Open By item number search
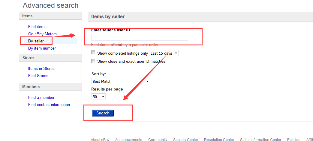The height and width of the screenshot is (141, 313). [x=42, y=48]
